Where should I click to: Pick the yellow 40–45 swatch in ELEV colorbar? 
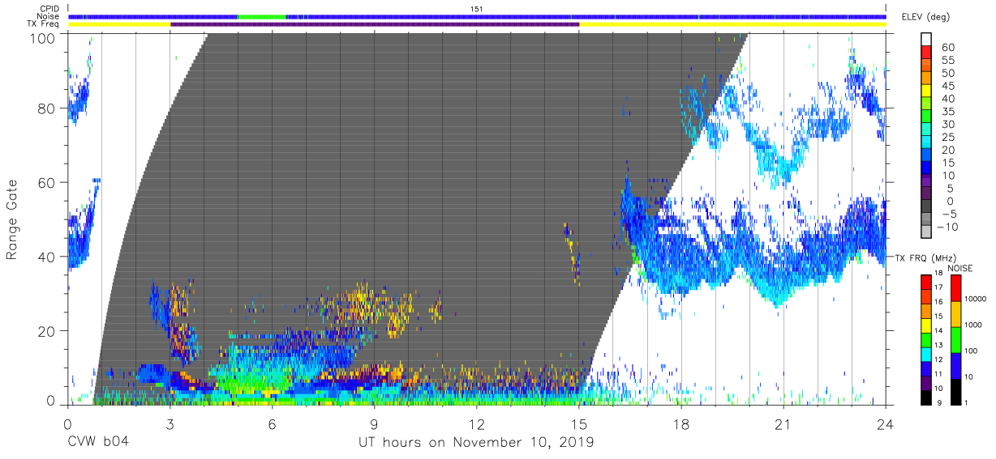[x=926, y=92]
